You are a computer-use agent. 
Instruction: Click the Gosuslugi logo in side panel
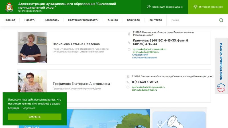pos(221,88)
